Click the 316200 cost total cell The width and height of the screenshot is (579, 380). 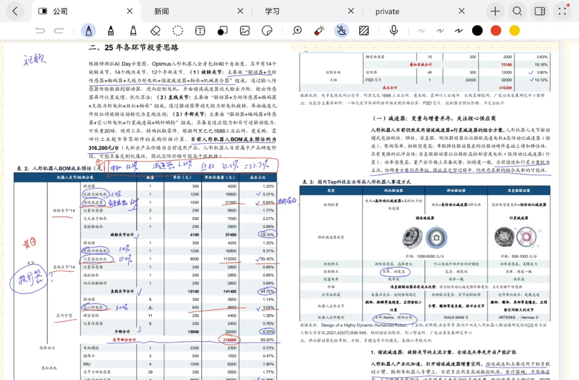coord(505,88)
